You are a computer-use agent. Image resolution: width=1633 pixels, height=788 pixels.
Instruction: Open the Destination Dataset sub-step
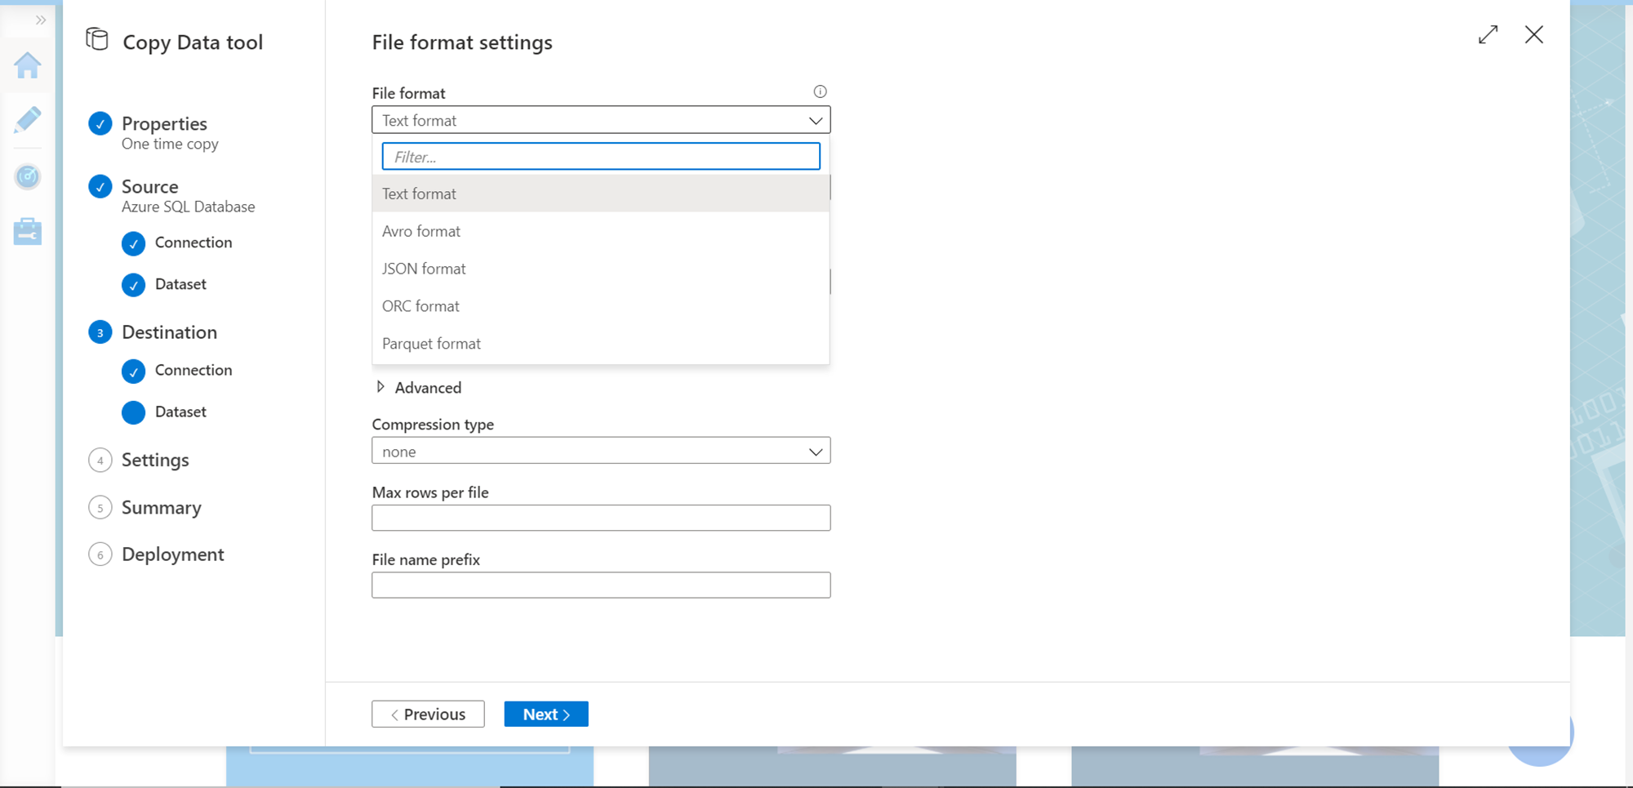(x=180, y=412)
